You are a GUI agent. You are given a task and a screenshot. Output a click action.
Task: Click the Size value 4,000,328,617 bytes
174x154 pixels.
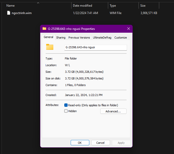point(84,72)
